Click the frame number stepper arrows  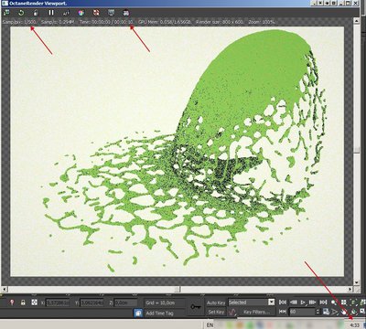(318, 312)
